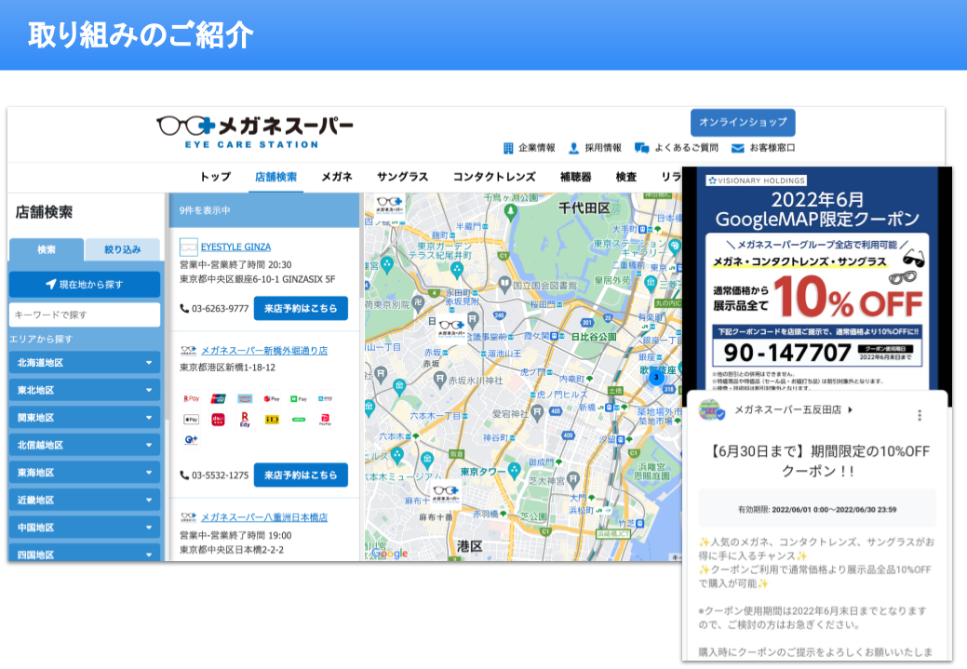Expand the 四国地区 area dropdown
Image resolution: width=967 pixels, height=669 pixels.
pos(85,553)
